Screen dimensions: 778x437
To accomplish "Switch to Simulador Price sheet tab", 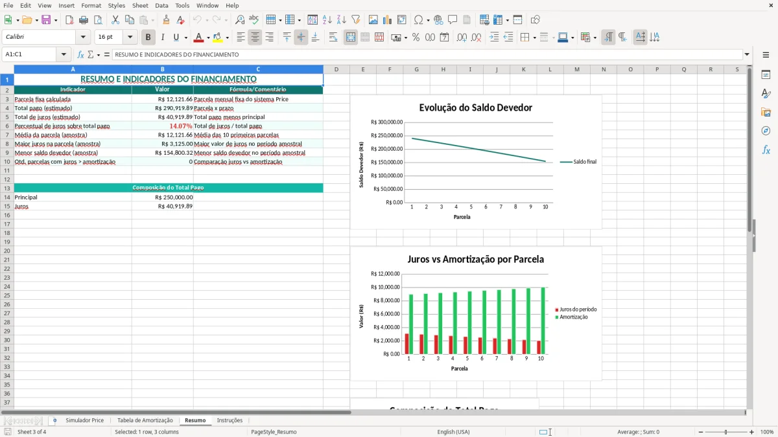I will click(84, 420).
